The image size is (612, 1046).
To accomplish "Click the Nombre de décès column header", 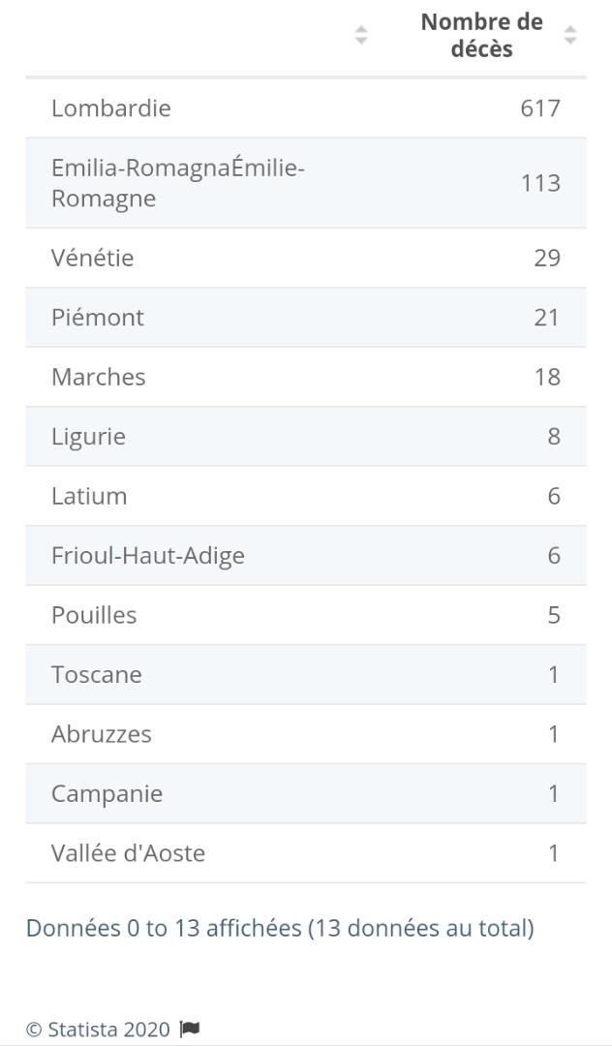I will pyautogui.click(x=481, y=36).
